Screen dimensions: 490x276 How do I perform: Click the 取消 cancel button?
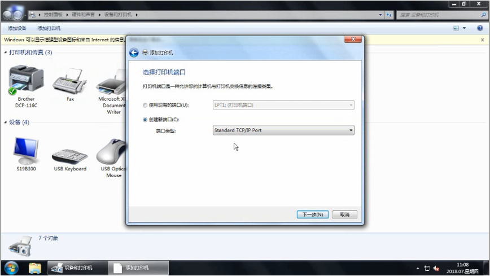coord(344,214)
